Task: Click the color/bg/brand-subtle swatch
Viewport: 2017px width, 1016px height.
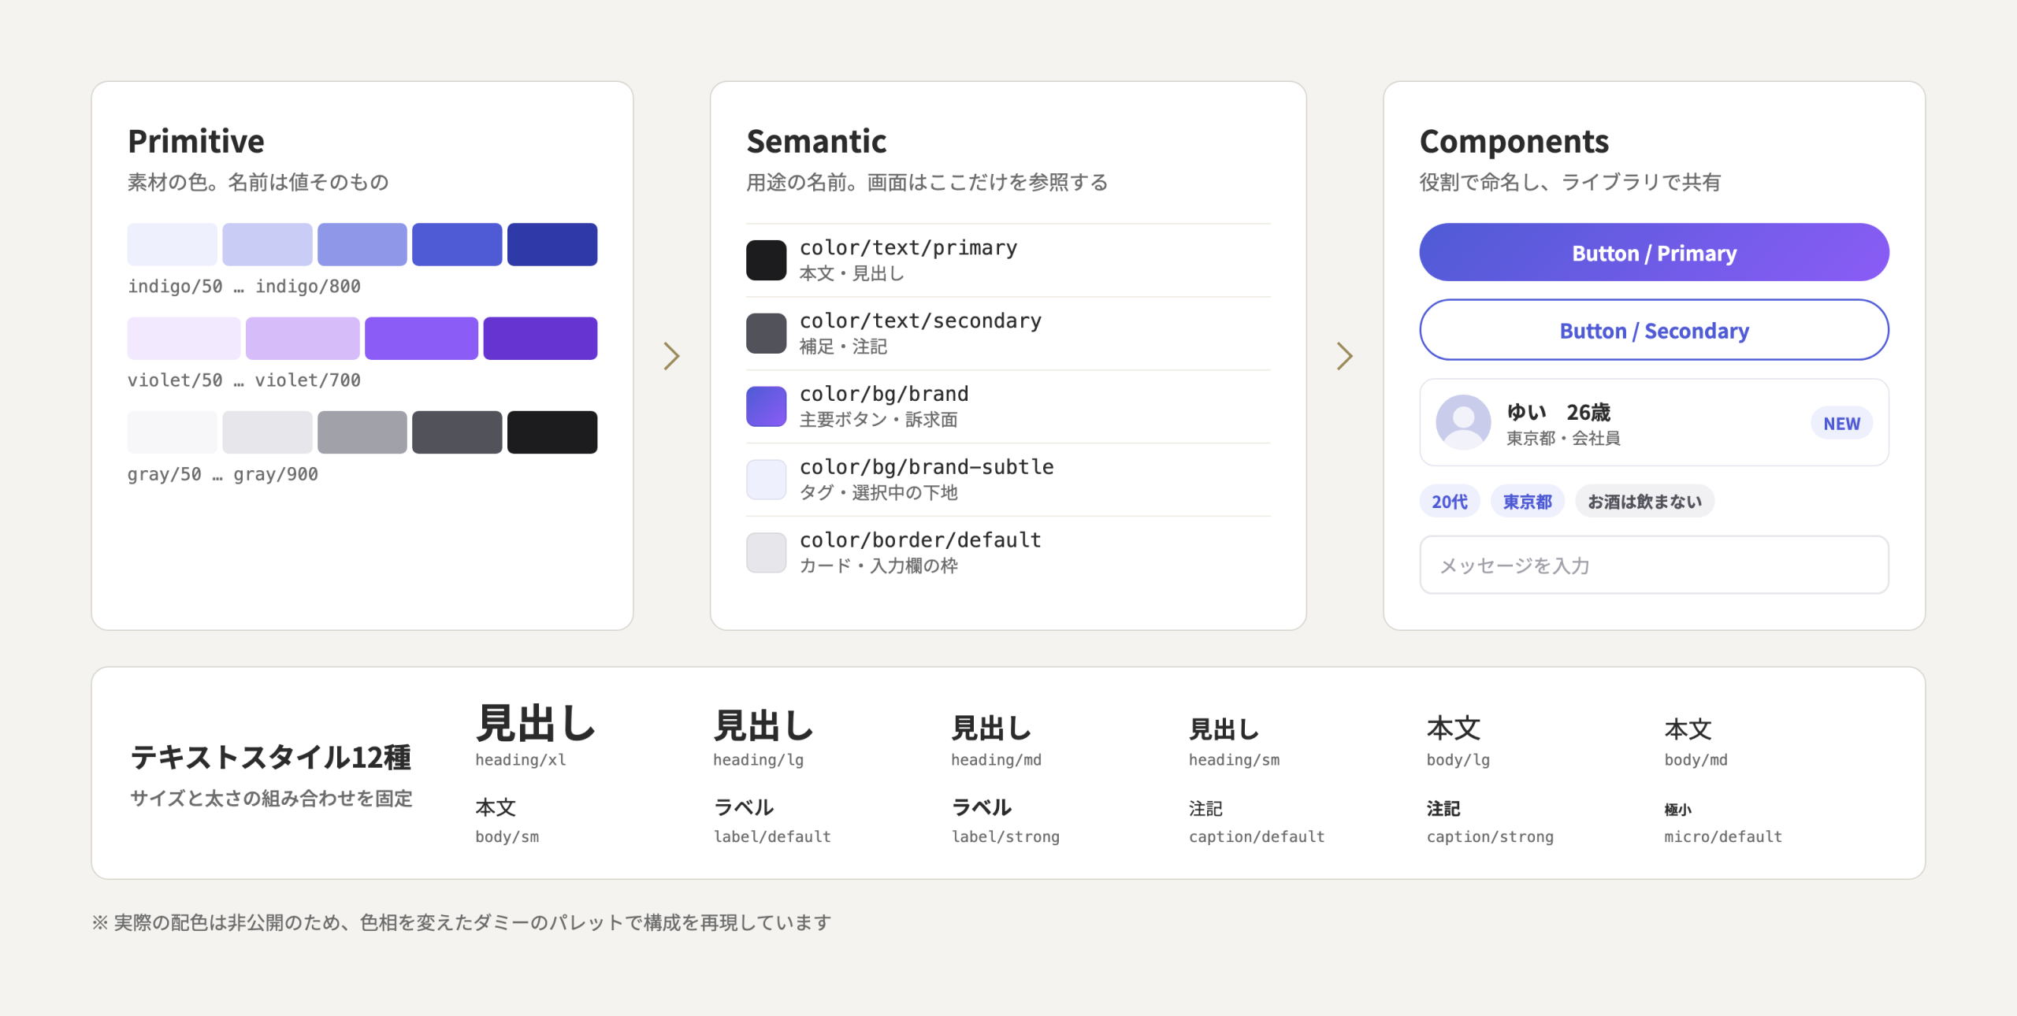Action: 766,480
